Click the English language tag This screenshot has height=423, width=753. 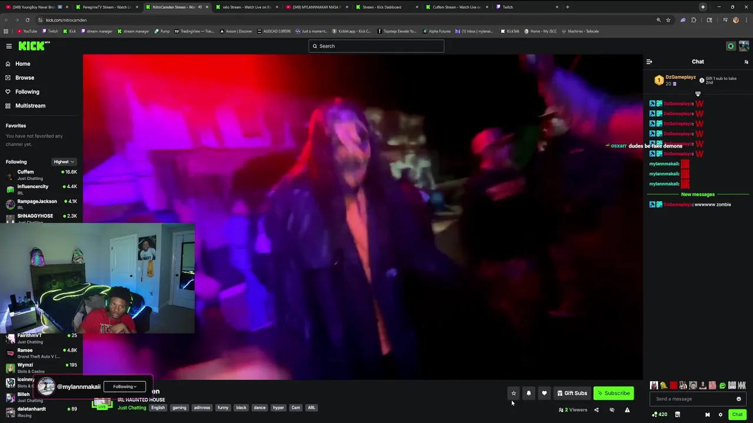tap(158, 408)
